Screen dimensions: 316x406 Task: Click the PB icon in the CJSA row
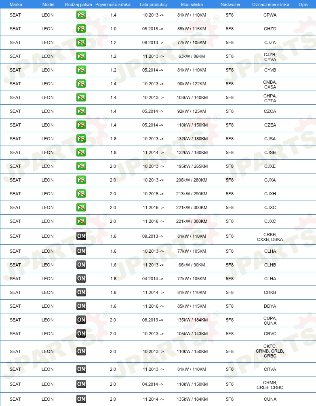81,139
